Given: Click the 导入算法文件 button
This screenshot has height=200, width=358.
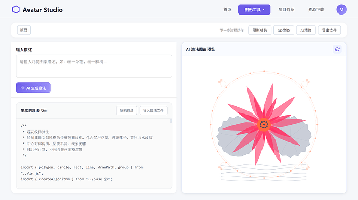Looking at the screenshot, I should click(154, 110).
